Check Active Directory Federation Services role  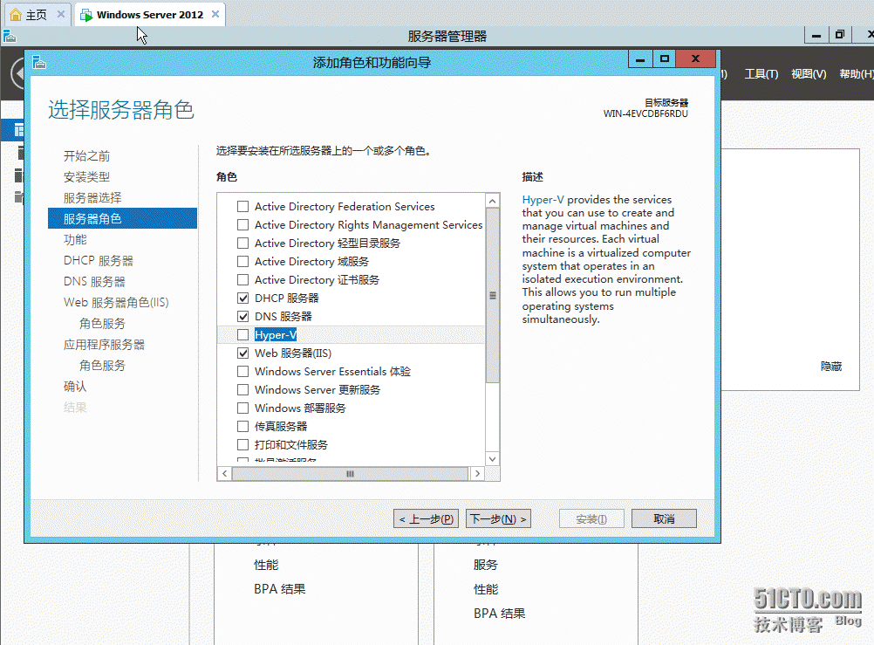pos(242,207)
